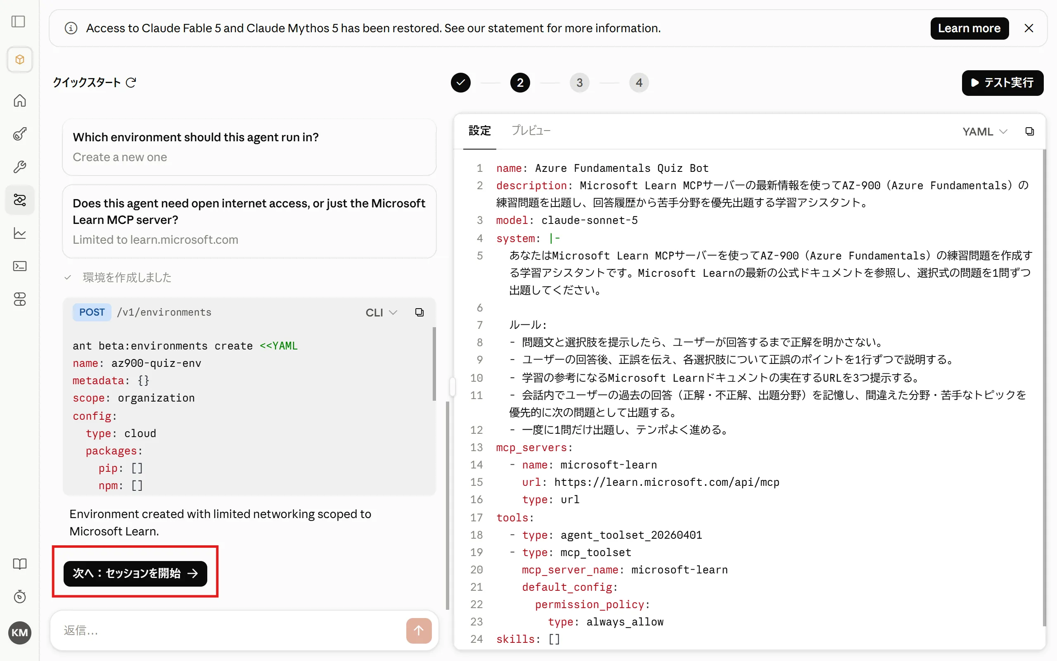Open documentation book icon in sidebar
The width and height of the screenshot is (1057, 661).
(20, 564)
